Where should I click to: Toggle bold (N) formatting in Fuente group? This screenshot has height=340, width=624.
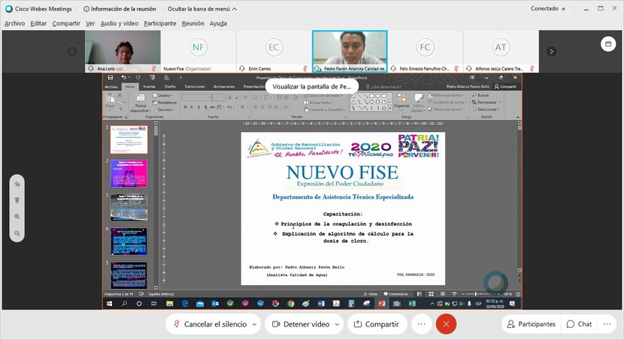185,107
